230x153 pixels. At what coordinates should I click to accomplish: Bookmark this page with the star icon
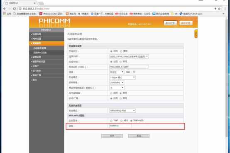click(x=219, y=9)
